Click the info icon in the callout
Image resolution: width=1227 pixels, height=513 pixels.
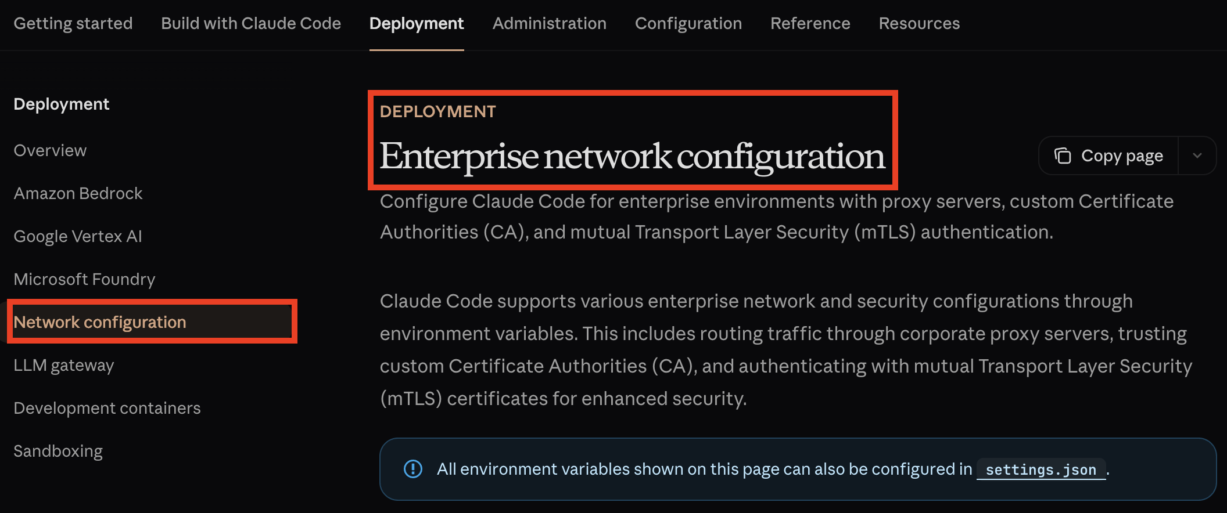(413, 469)
